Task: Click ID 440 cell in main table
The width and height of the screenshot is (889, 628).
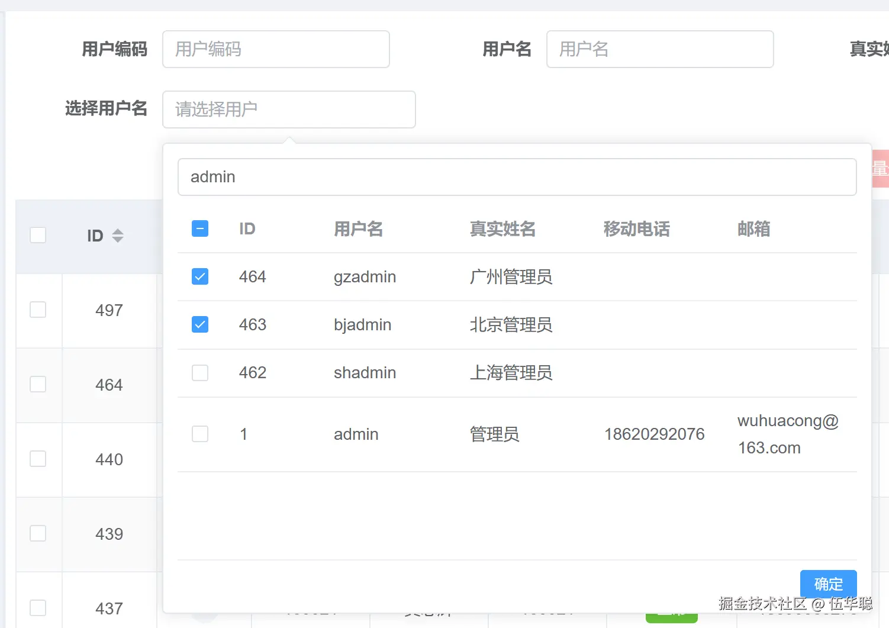Action: 109,459
